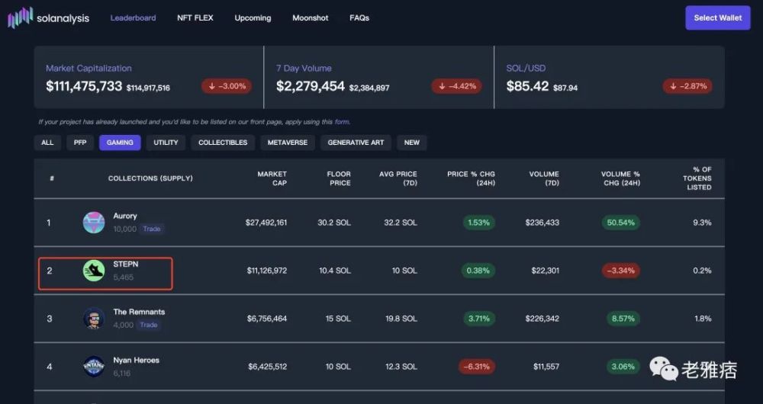Click Aurory floor price 30.2 SOL
The width and height of the screenshot is (763, 404).
tap(334, 223)
